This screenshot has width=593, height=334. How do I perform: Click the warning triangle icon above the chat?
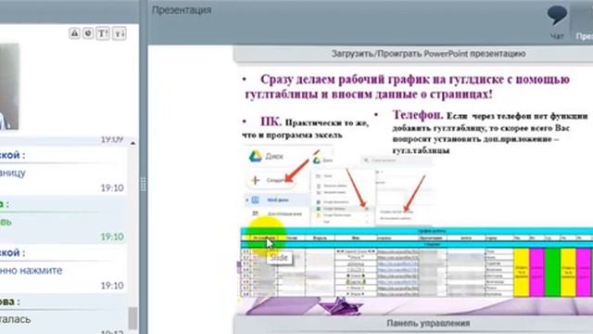pos(74,33)
